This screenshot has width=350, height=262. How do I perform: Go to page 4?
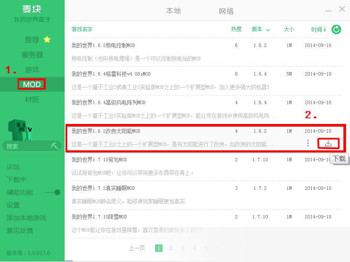(194, 248)
